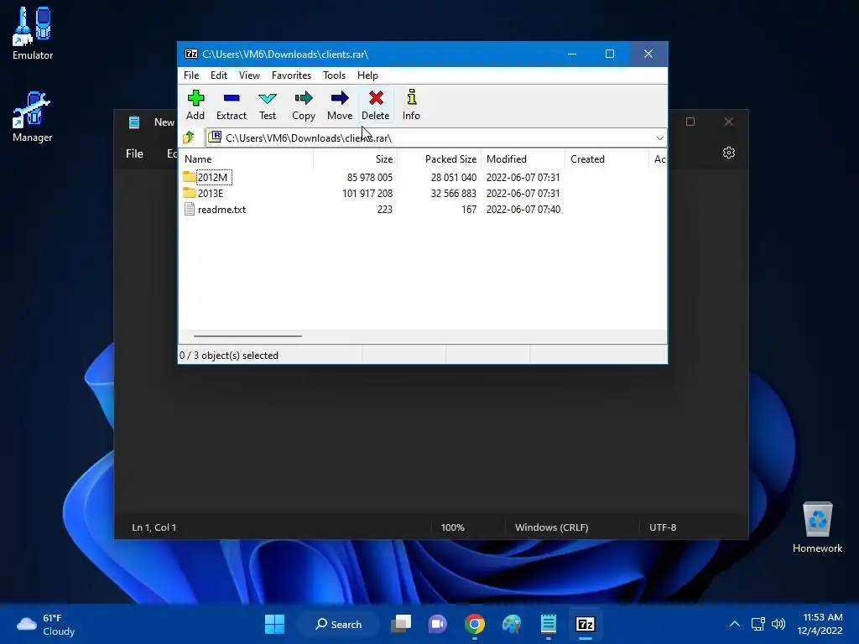This screenshot has width=859, height=644.
Task: Sort by the Modified column header
Action: [523, 158]
